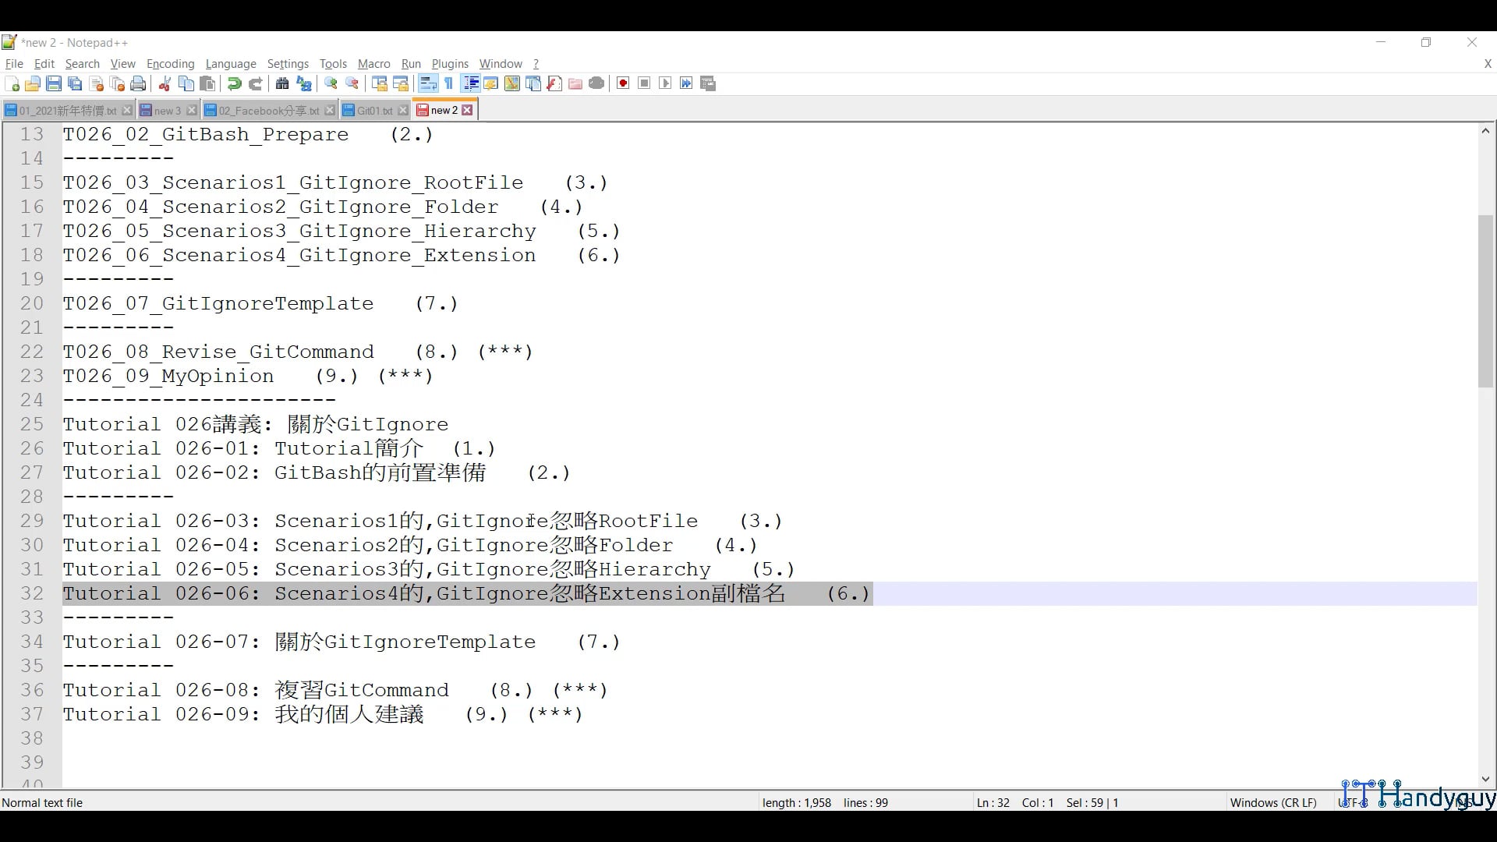
Task: Print the current document
Action: (x=138, y=83)
